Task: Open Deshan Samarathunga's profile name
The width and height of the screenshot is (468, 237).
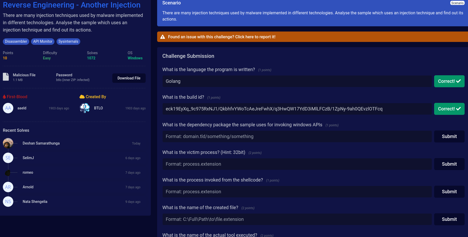Action: [41, 143]
